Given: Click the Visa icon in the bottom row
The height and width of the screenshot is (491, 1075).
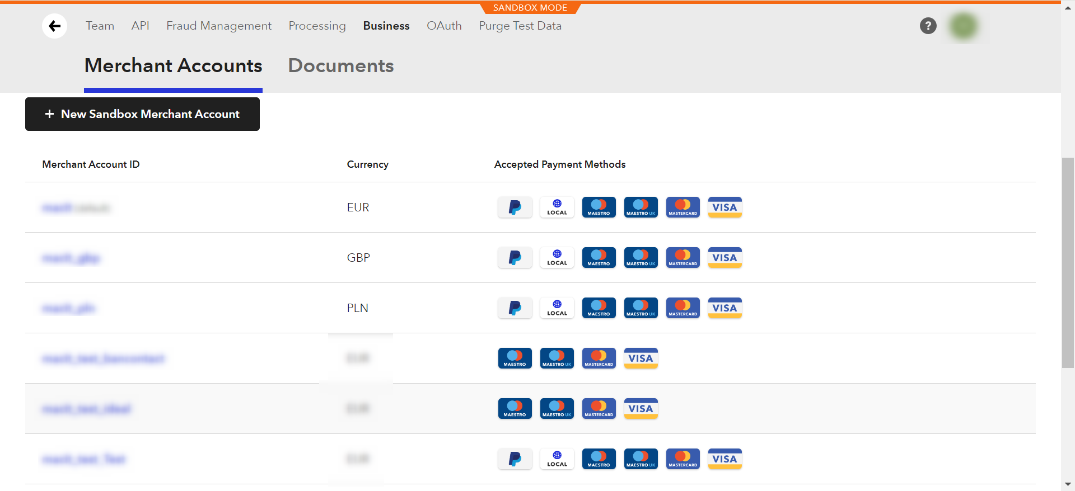Looking at the screenshot, I should pos(725,459).
